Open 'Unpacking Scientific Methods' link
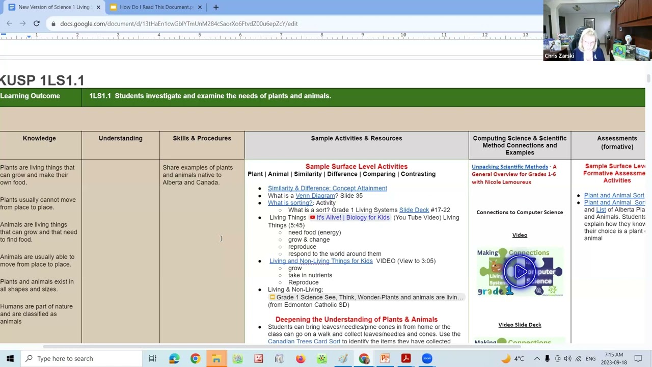652x367 pixels. click(510, 167)
